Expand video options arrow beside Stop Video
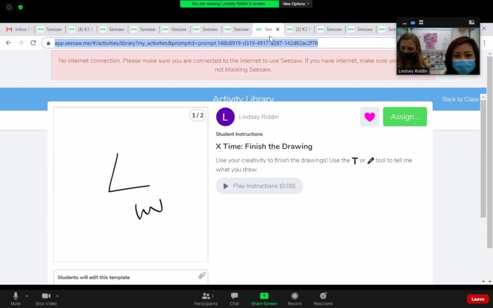Image resolution: width=493 pixels, height=308 pixels. click(x=57, y=296)
